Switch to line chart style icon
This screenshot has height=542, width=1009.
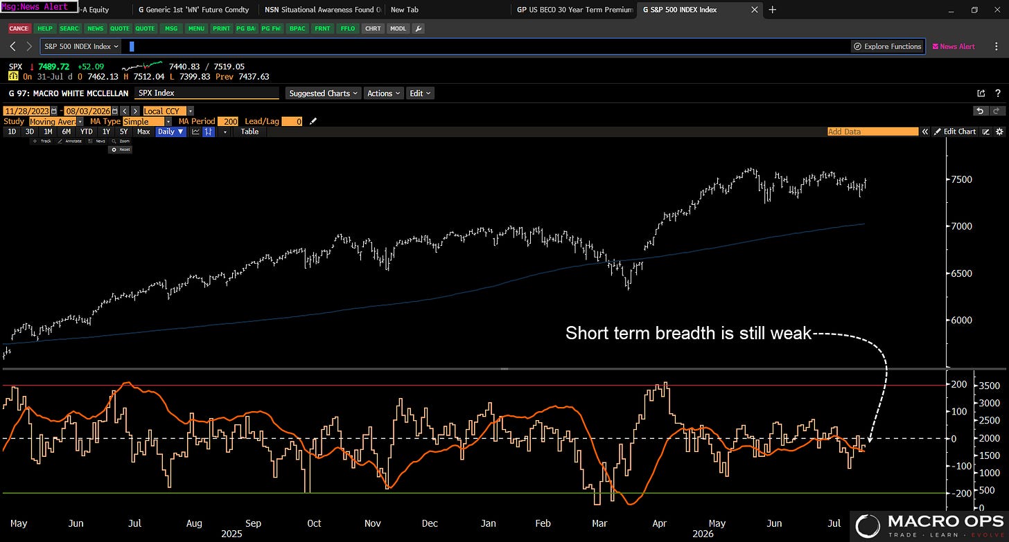(x=196, y=132)
